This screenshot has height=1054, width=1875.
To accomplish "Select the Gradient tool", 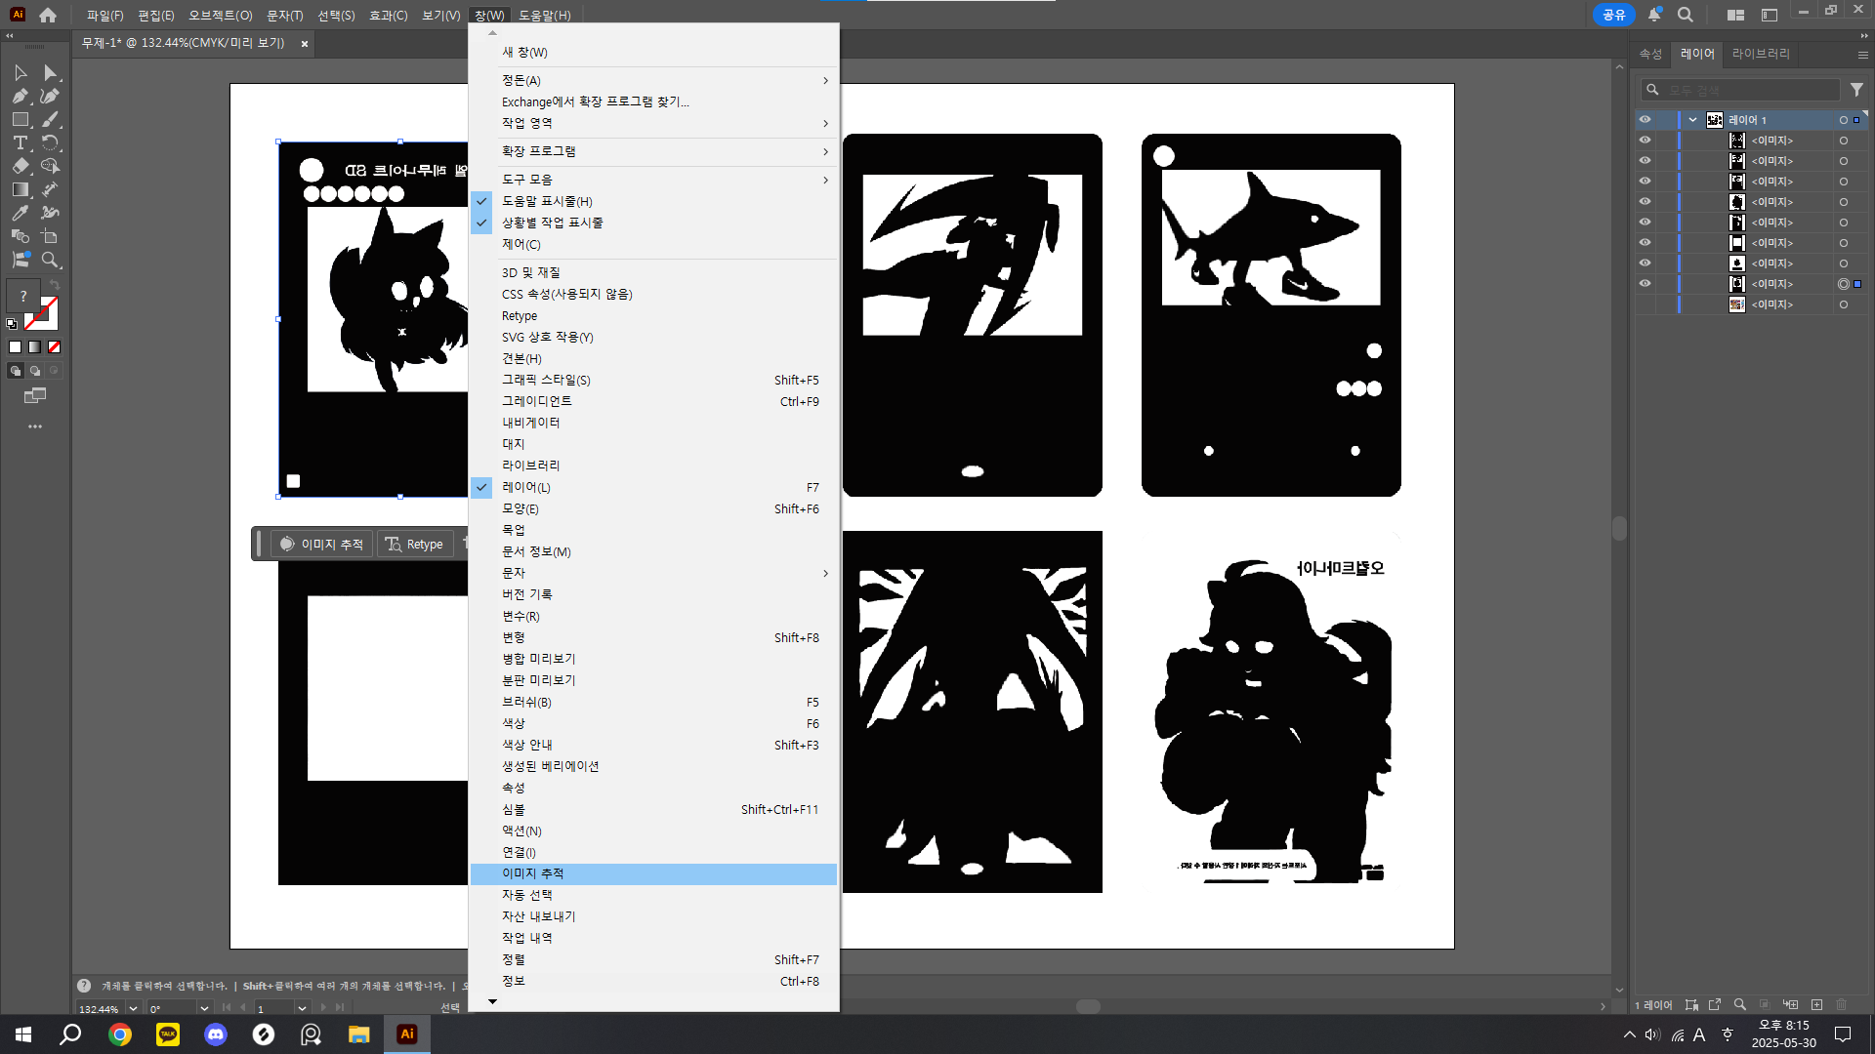I will [20, 190].
